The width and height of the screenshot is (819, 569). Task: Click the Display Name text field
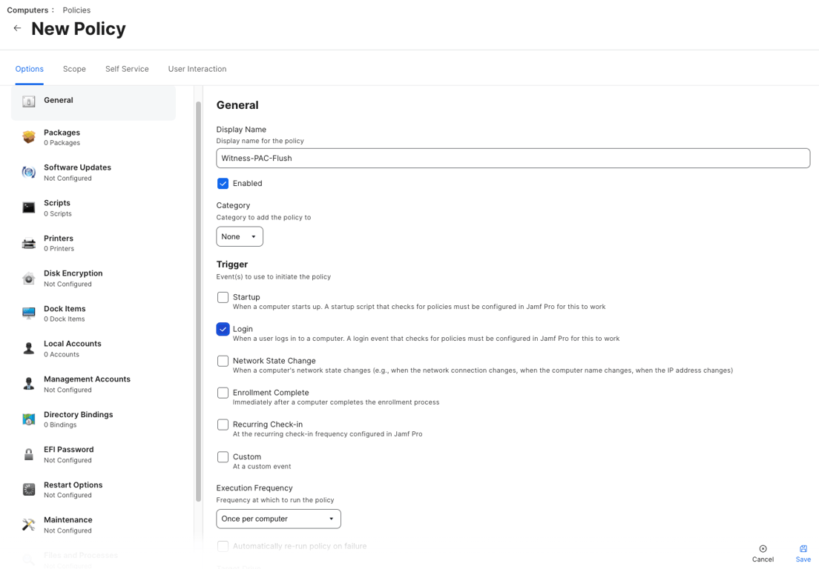point(513,158)
